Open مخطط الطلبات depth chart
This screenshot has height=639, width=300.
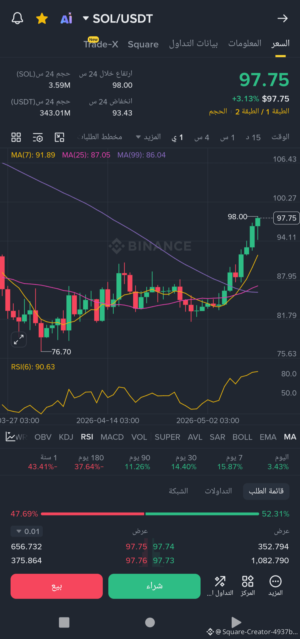(100, 137)
